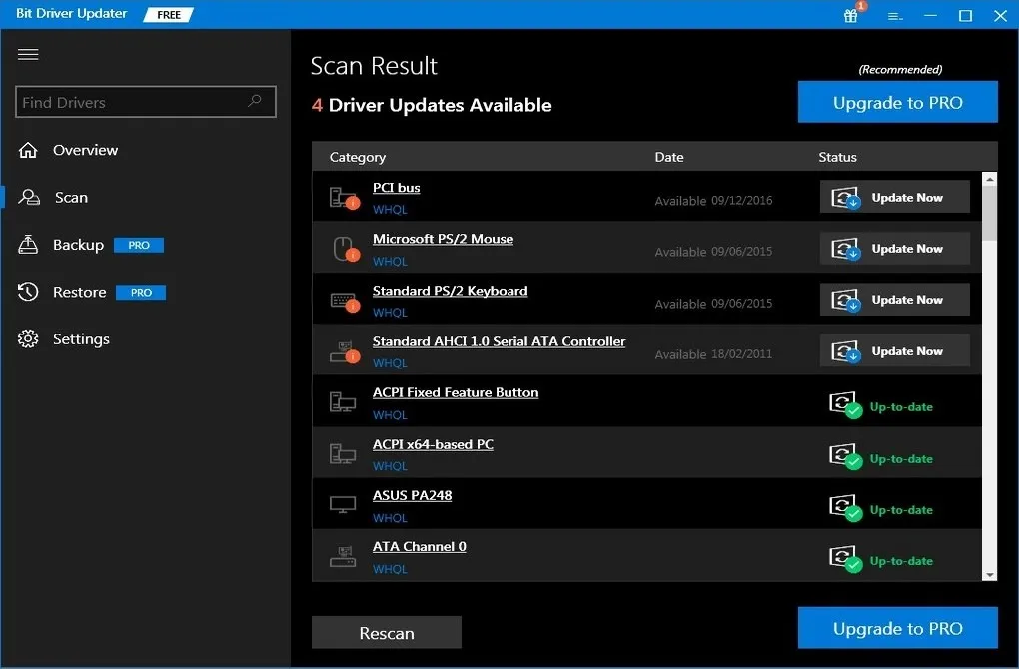Click Update Now for PCI bus driver
Image resolution: width=1019 pixels, height=669 pixels.
pyautogui.click(x=894, y=197)
